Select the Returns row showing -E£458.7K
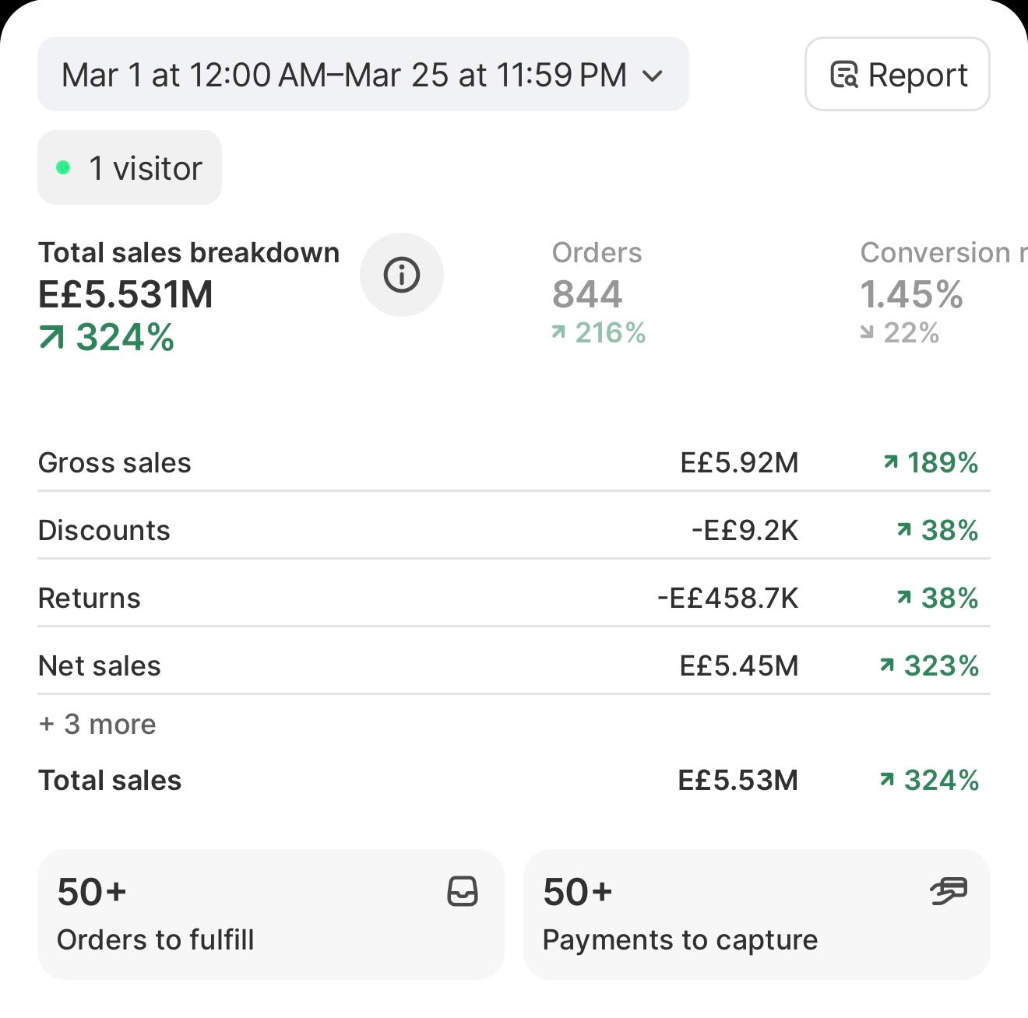Screen dimensions: 1028x1018 pos(514,598)
